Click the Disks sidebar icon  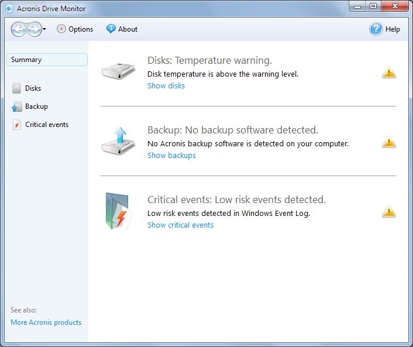16,88
